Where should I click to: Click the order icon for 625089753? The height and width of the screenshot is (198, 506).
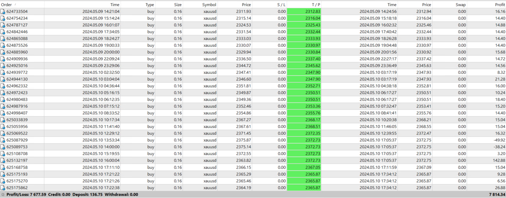pyautogui.click(x=3, y=147)
